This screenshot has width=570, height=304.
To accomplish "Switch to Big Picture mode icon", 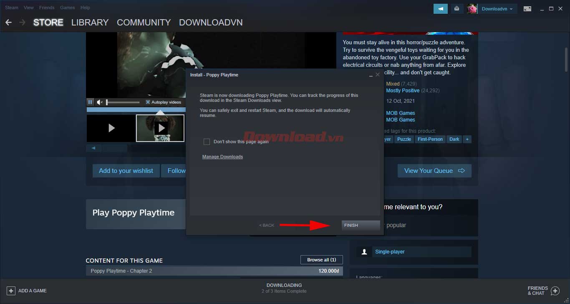I will click(x=527, y=9).
